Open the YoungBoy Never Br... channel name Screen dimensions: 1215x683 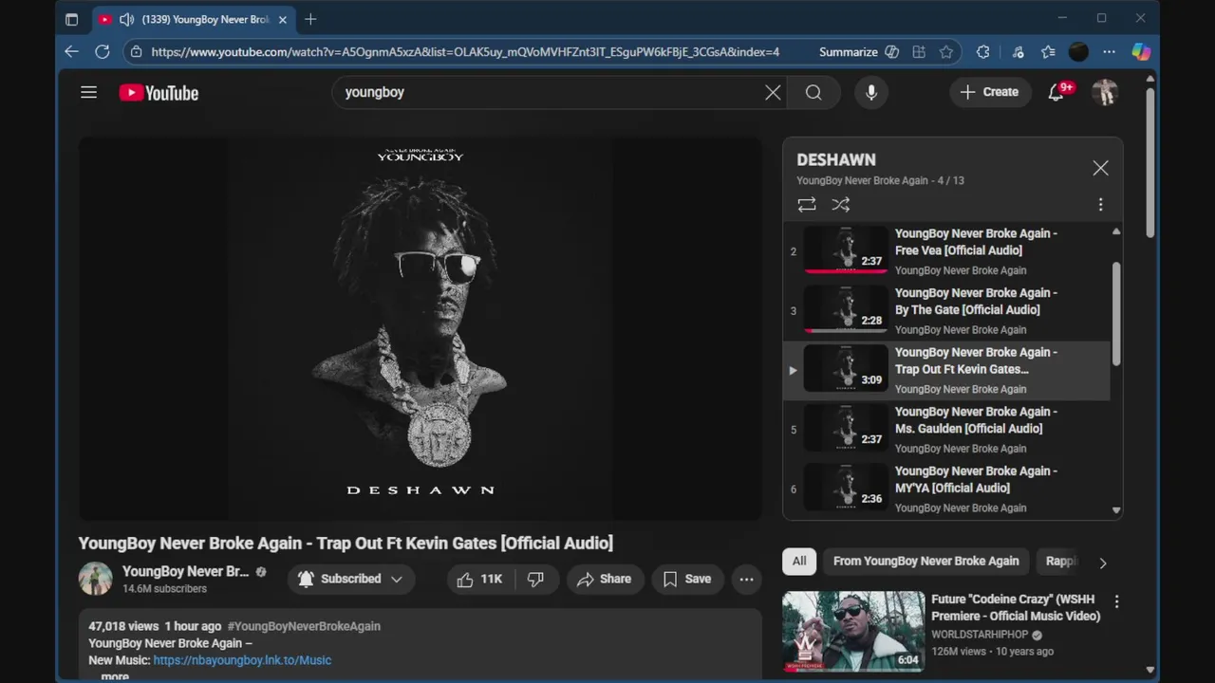pos(185,571)
